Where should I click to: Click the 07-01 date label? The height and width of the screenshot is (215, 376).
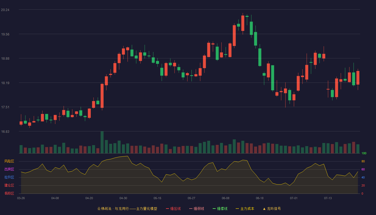coord(294,198)
